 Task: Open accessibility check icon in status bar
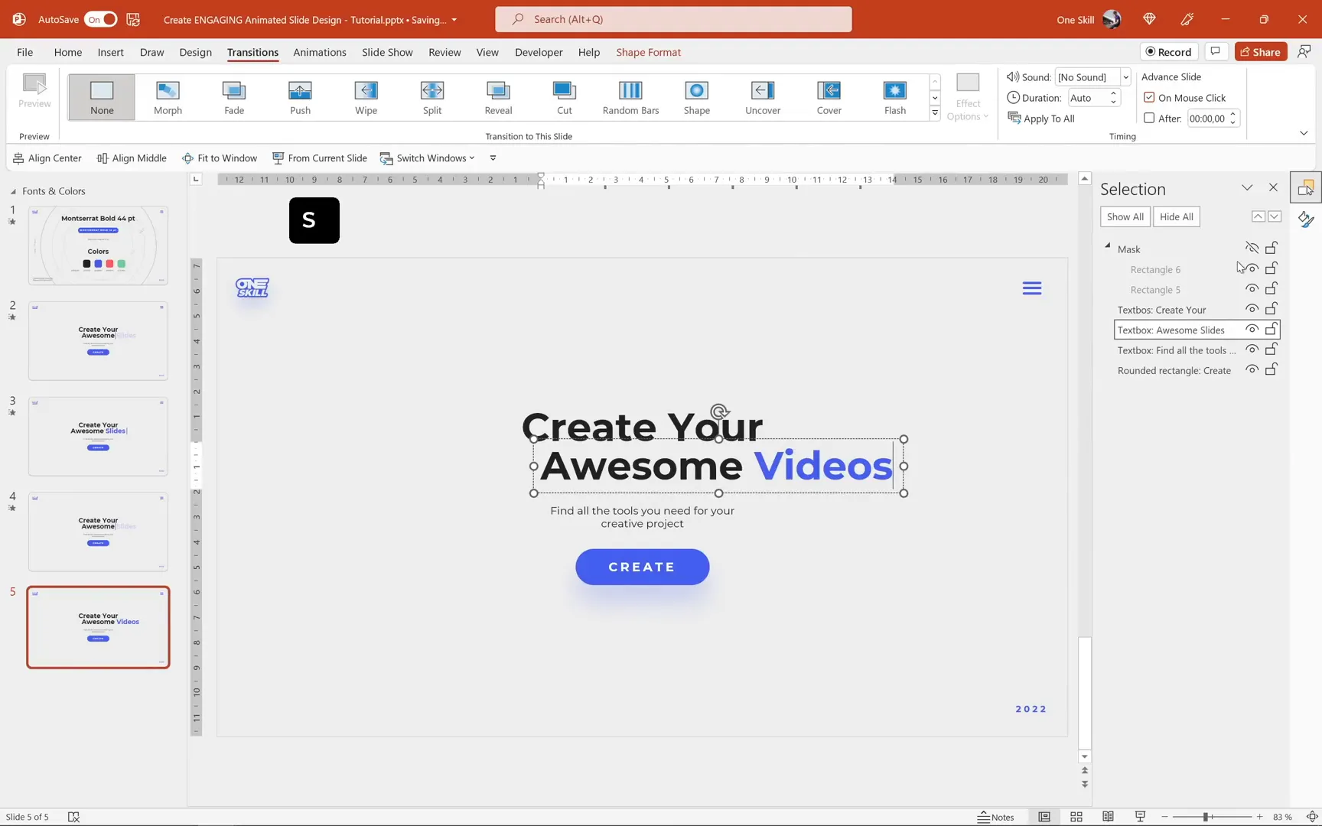[x=73, y=817]
